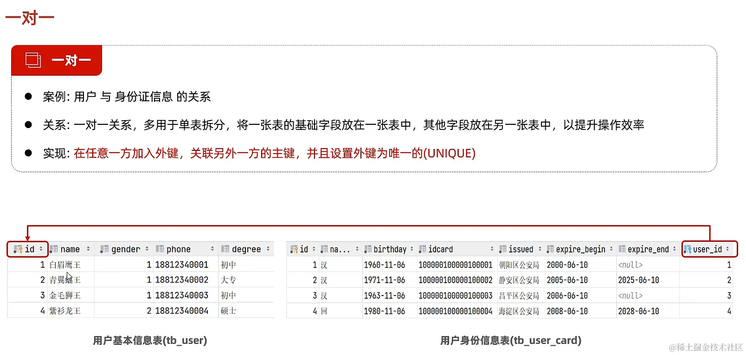Image resolution: width=746 pixels, height=355 pixels.
Task: Click the key icon of tb_user_card id column
Action: (x=294, y=249)
